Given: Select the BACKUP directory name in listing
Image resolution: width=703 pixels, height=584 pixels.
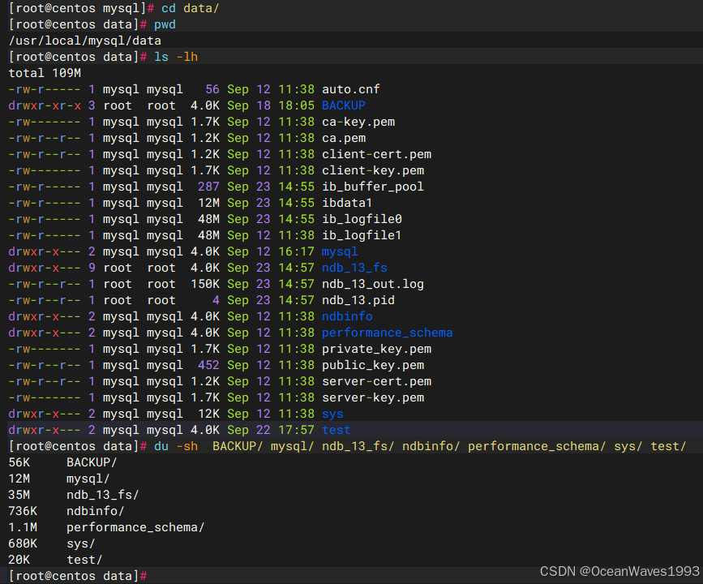Looking at the screenshot, I should [344, 105].
